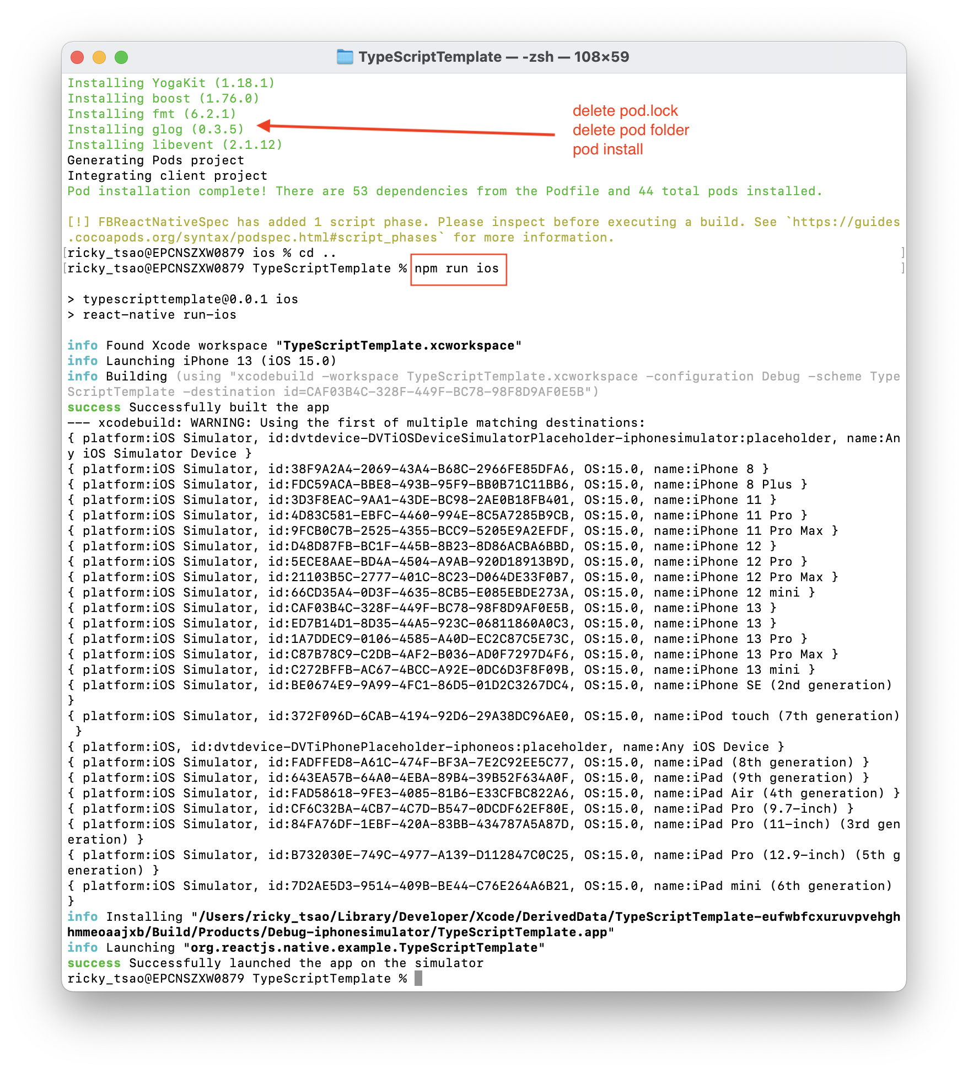Click the row ending 'name:iPhone 12 Pro Max }'
The width and height of the screenshot is (968, 1073).
[453, 577]
